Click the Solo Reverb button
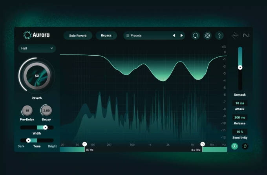 tap(78, 36)
